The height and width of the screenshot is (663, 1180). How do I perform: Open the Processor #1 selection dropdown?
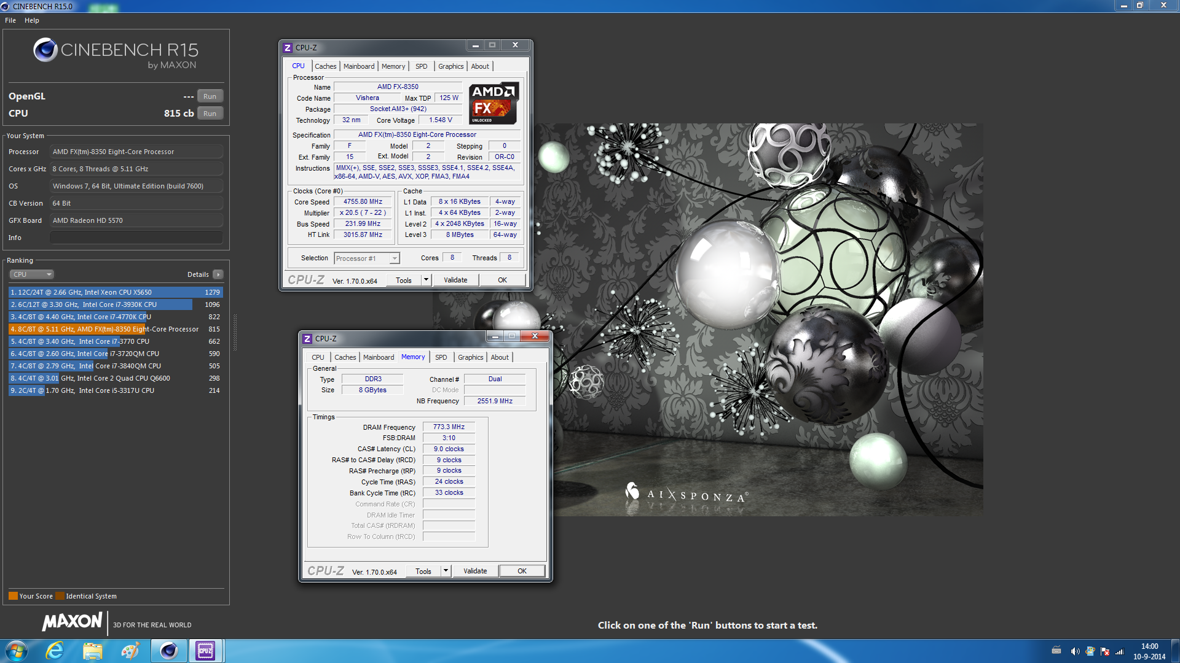click(367, 258)
